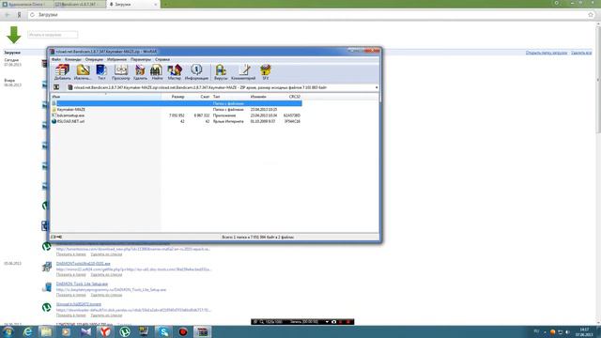Click the 'Открыть папку загрузок' link
Screen dimensions: 601x338
pos(547,53)
